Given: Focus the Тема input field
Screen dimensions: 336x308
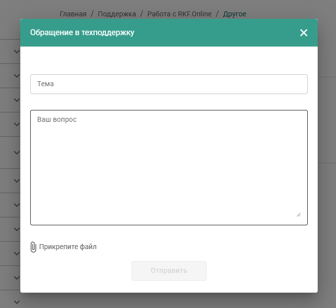Looking at the screenshot, I should pos(168,84).
